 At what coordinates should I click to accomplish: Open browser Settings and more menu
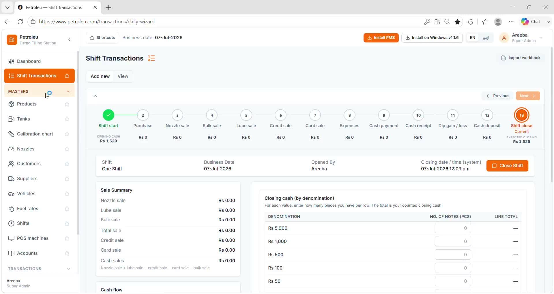(511, 22)
